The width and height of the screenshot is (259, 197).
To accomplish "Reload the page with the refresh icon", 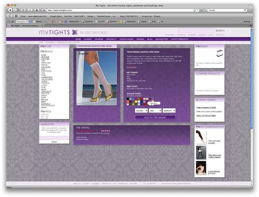I will click(x=23, y=10).
